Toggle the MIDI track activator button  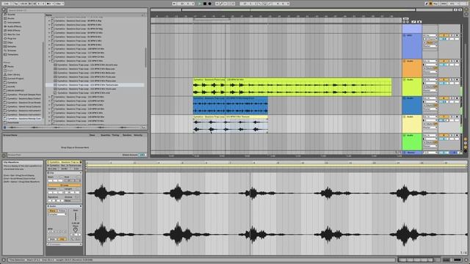coord(444,36)
